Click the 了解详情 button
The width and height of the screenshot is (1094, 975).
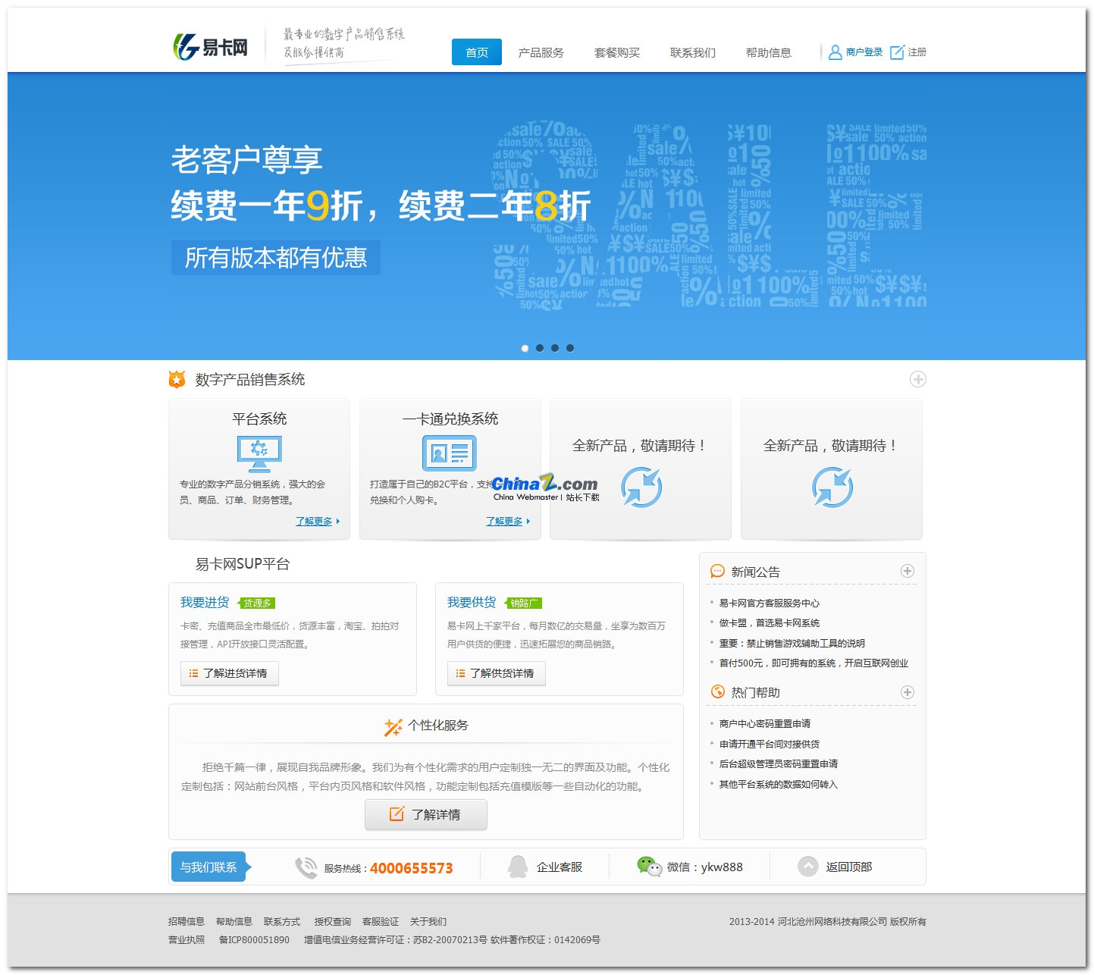(x=426, y=814)
